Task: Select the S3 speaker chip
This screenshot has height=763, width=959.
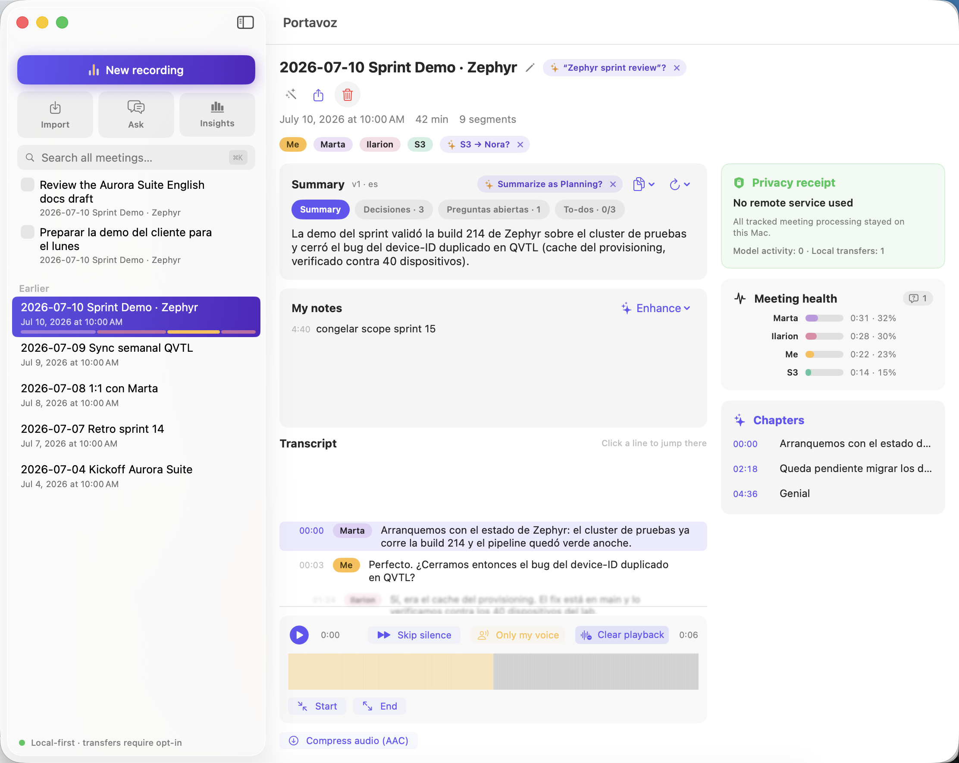Action: [420, 144]
